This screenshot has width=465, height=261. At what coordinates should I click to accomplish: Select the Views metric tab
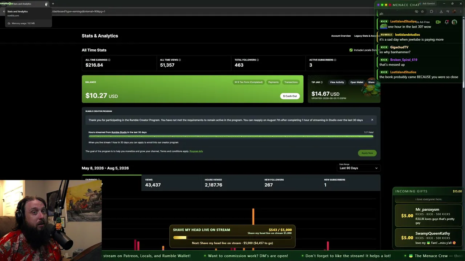(171, 183)
